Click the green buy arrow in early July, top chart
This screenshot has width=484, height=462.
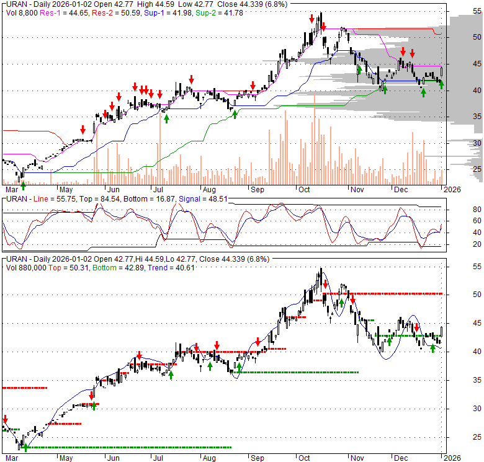(x=167, y=118)
